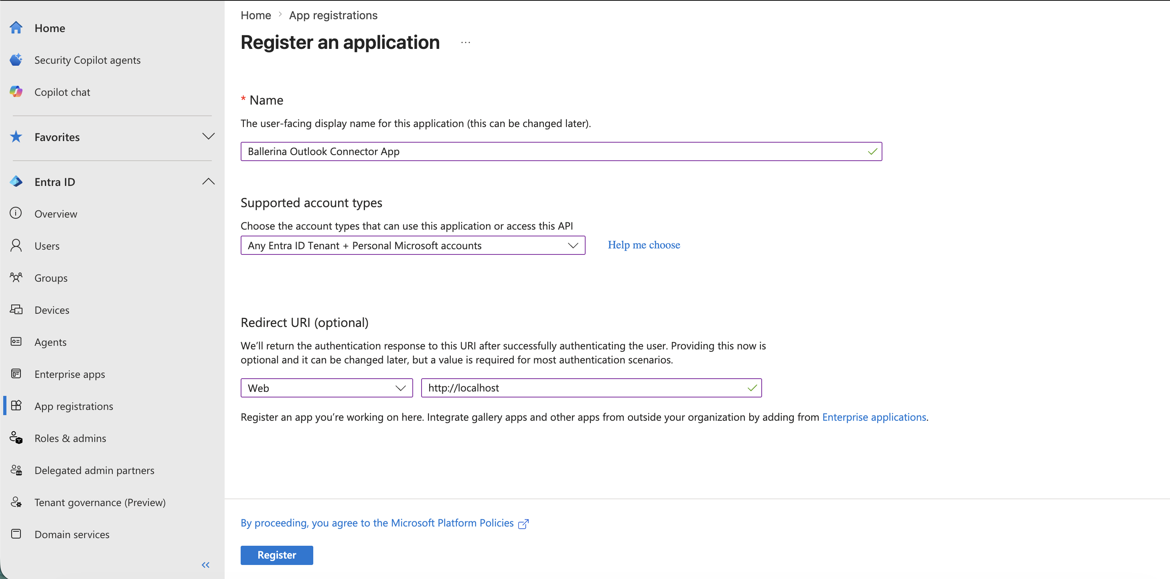Screen dimensions: 1170x579
Task: Click external link icon after Platform Policies
Action: coord(524,524)
